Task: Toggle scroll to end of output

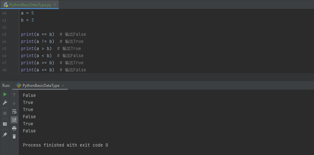Action: [x=14, y=120]
